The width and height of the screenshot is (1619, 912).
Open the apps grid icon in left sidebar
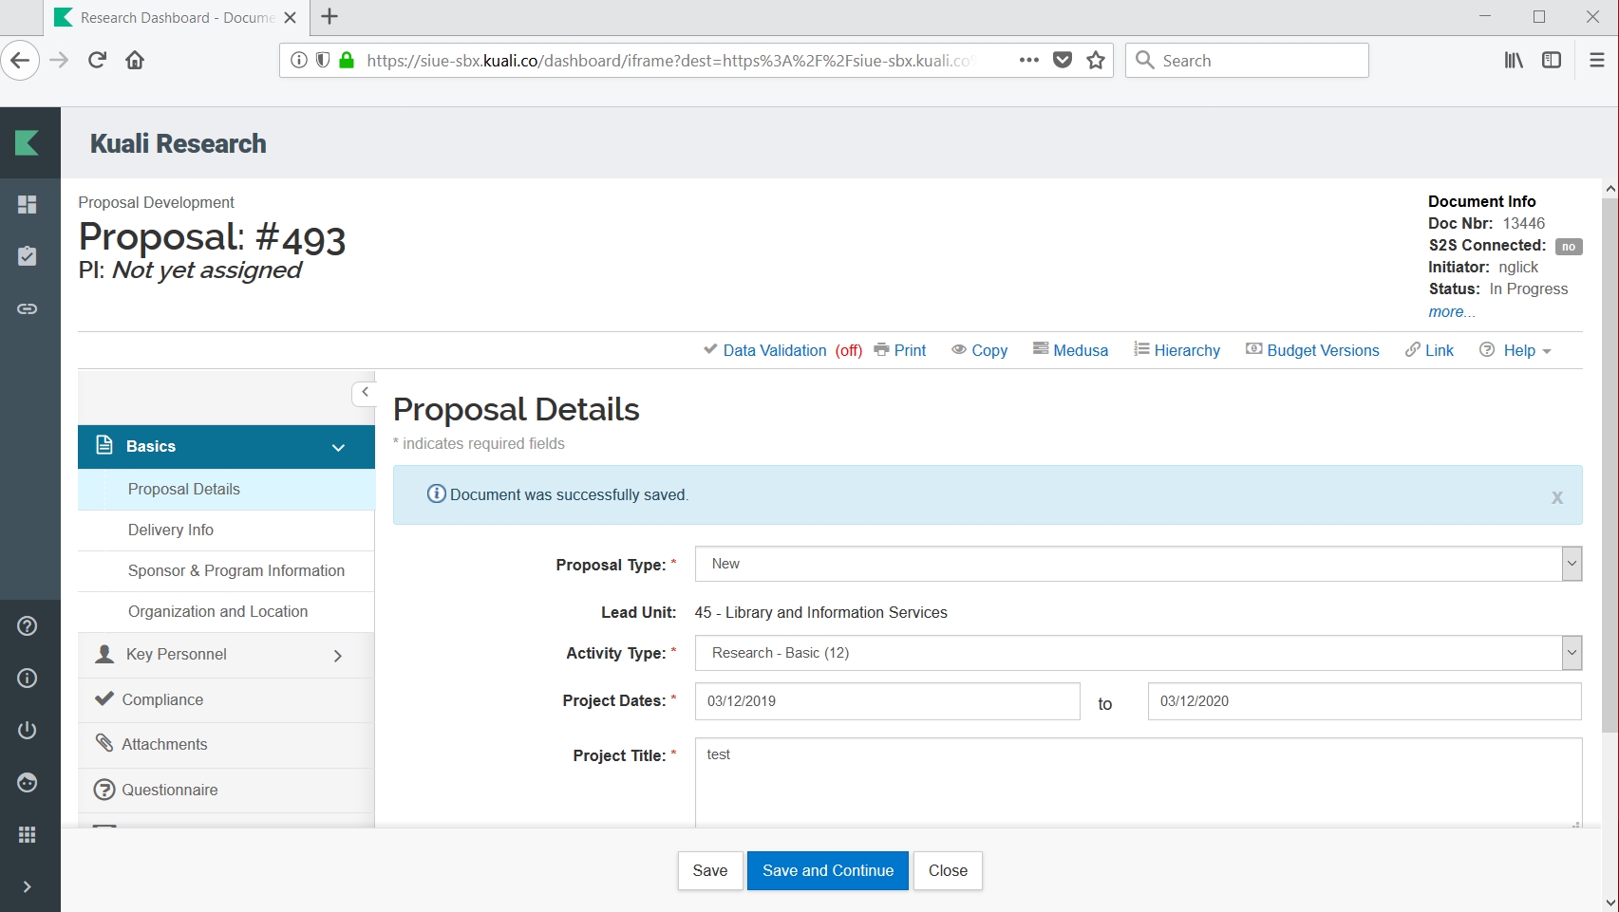(x=28, y=834)
